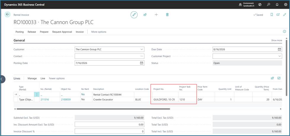The image size is (290, 136).
Task: Open the search magnifier in top bar
Action: (x=269, y=5)
